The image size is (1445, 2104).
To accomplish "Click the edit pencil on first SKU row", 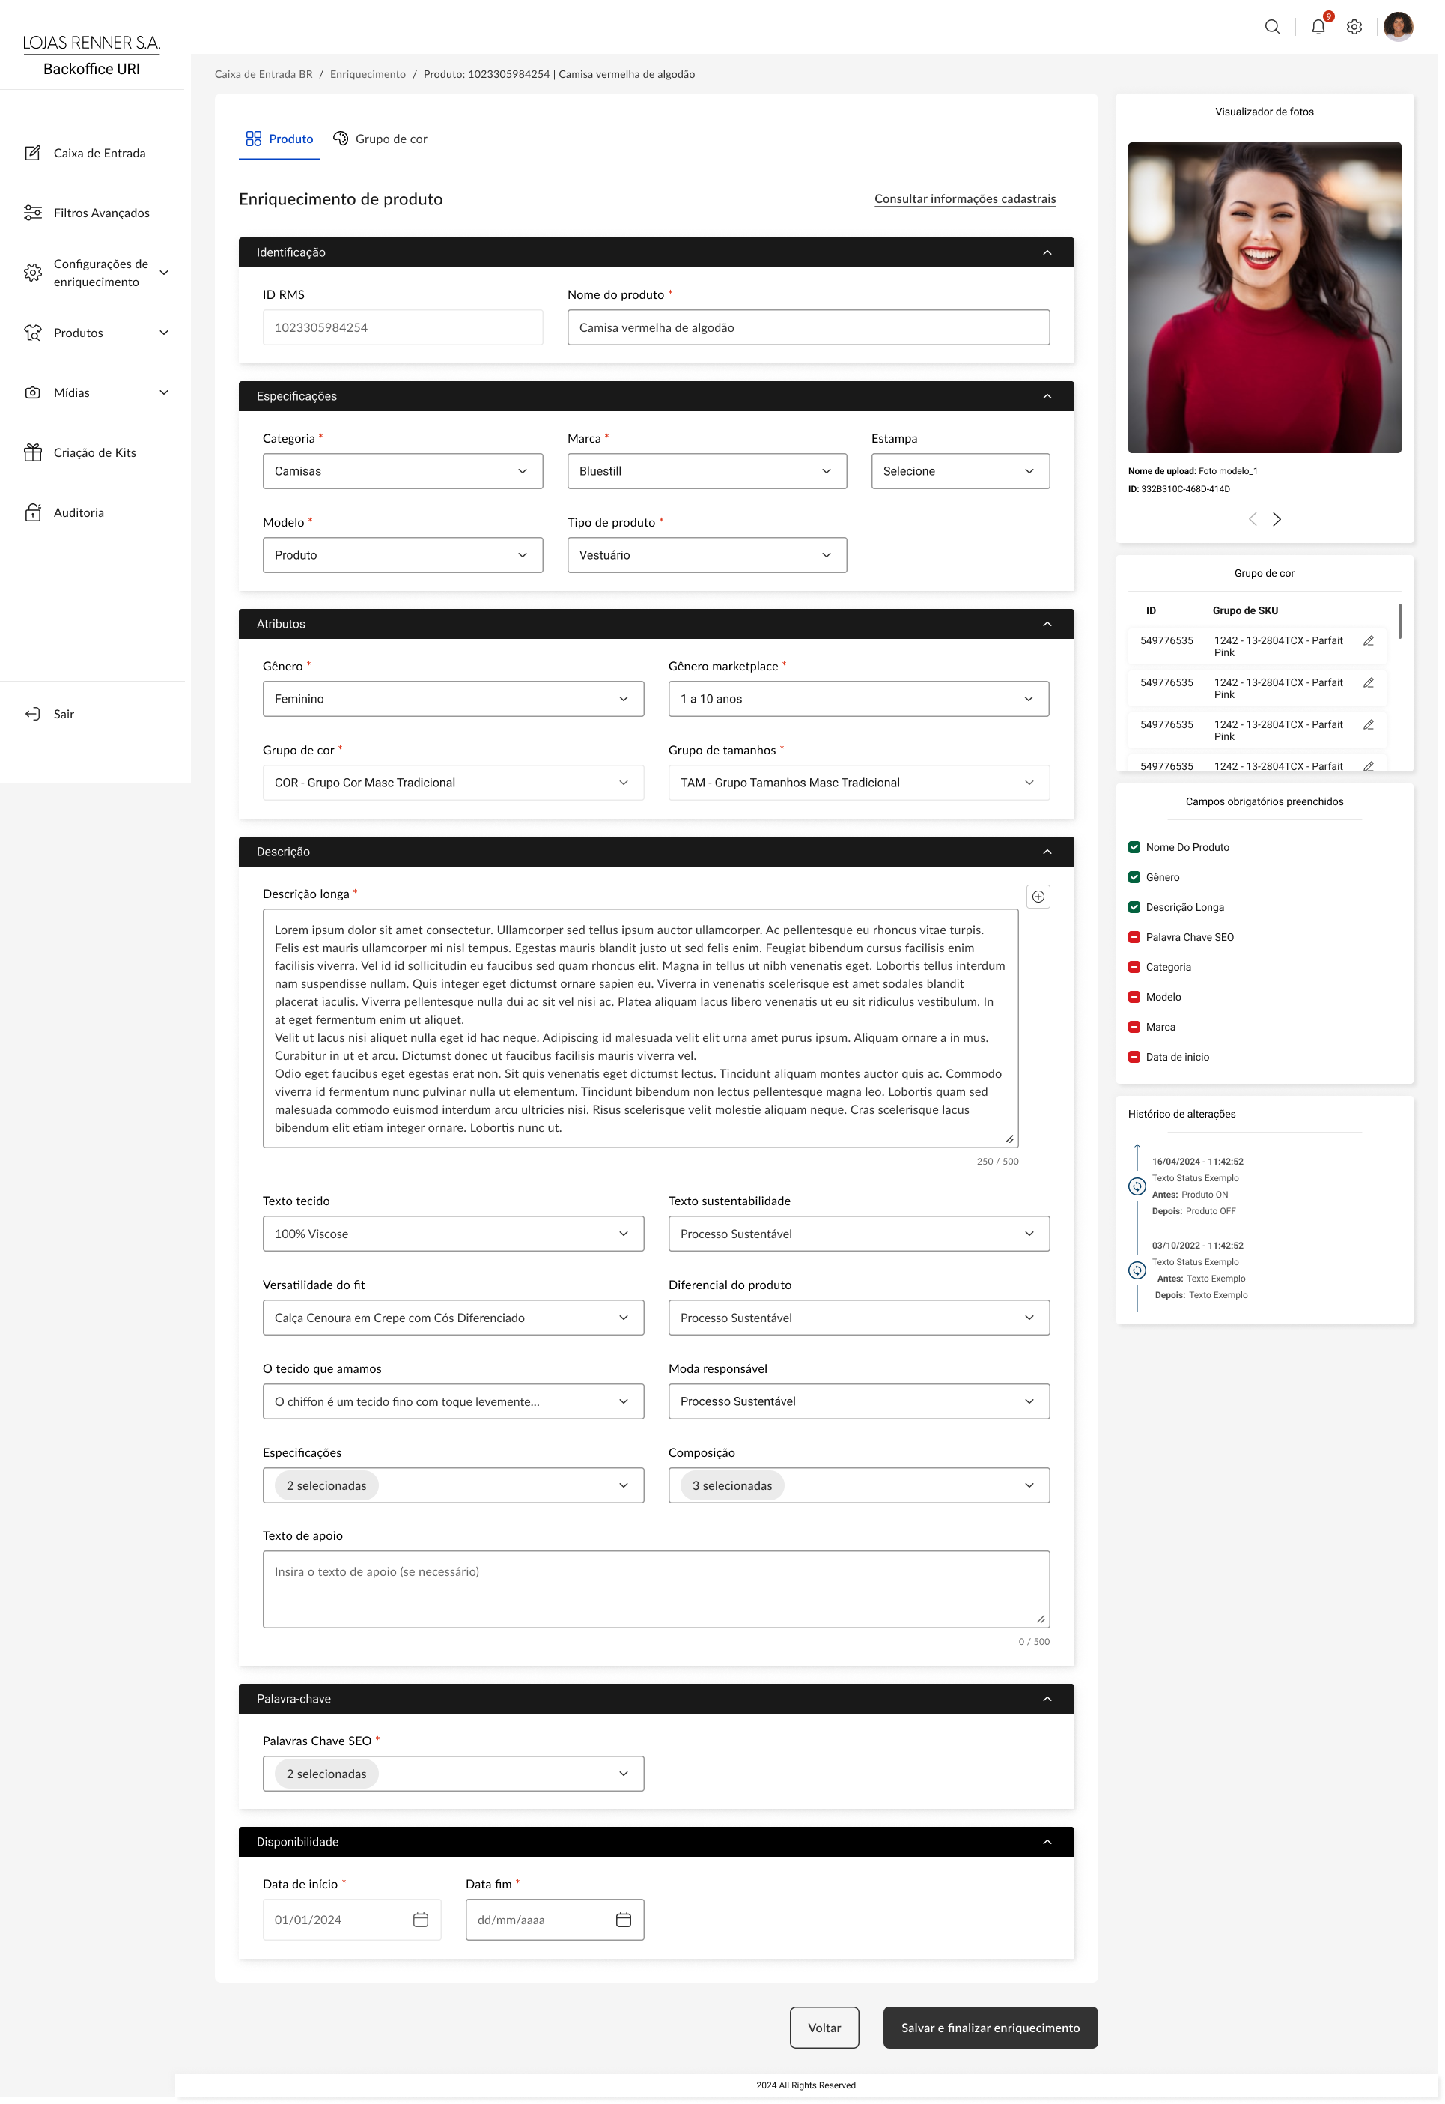I will pos(1368,640).
